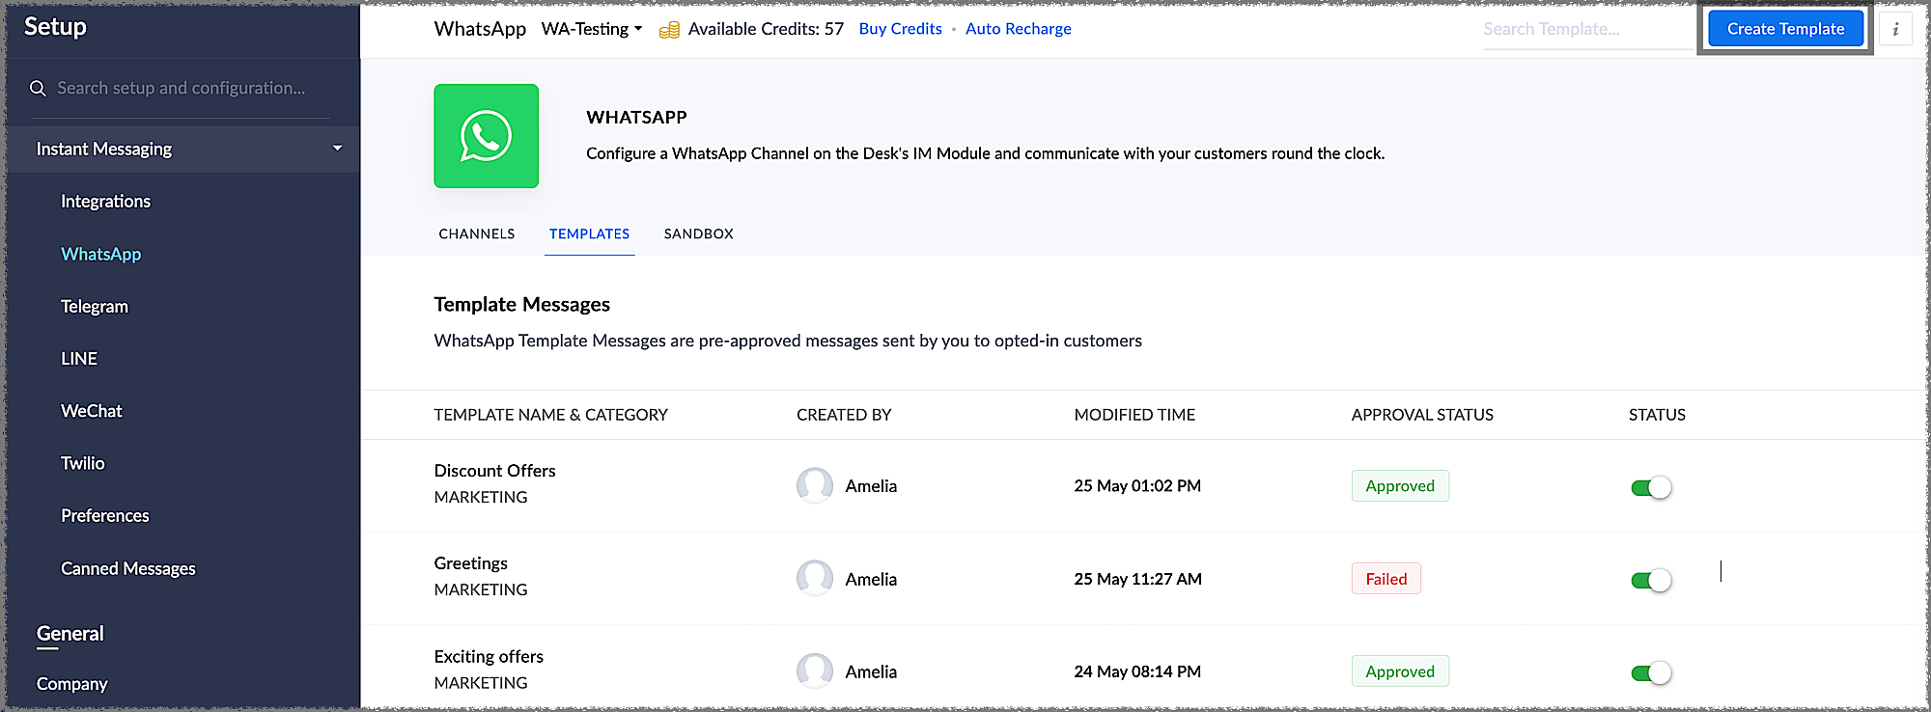Select Telegram in the sidebar

(x=95, y=306)
